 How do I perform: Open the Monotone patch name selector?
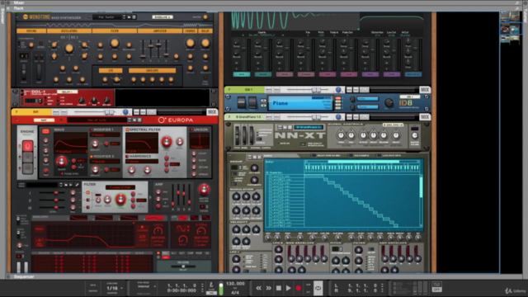pyautogui.click(x=106, y=16)
